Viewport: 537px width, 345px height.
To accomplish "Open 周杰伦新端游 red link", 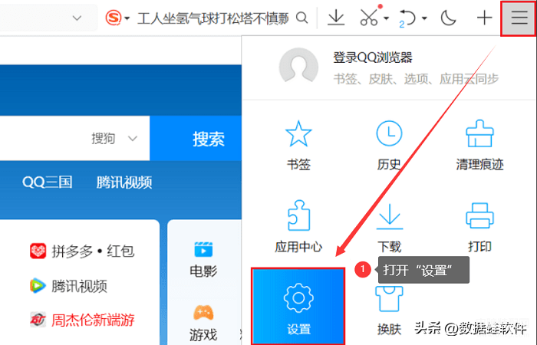I will click(x=93, y=320).
